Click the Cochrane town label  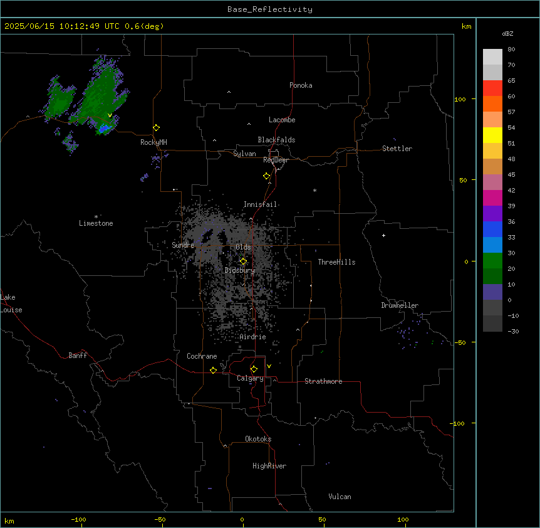[202, 356]
